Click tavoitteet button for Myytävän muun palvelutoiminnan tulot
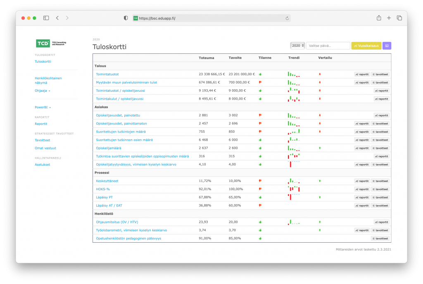Viewport: 423px width, 284px height. click(x=380, y=82)
